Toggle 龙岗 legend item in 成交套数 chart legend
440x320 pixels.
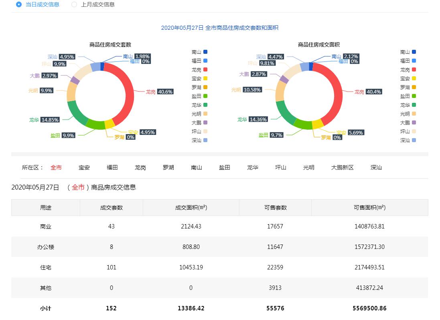(199, 69)
